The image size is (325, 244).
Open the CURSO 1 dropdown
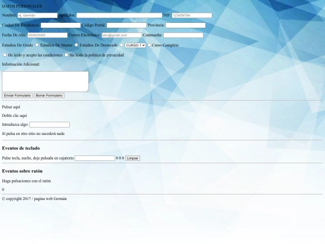point(135,45)
